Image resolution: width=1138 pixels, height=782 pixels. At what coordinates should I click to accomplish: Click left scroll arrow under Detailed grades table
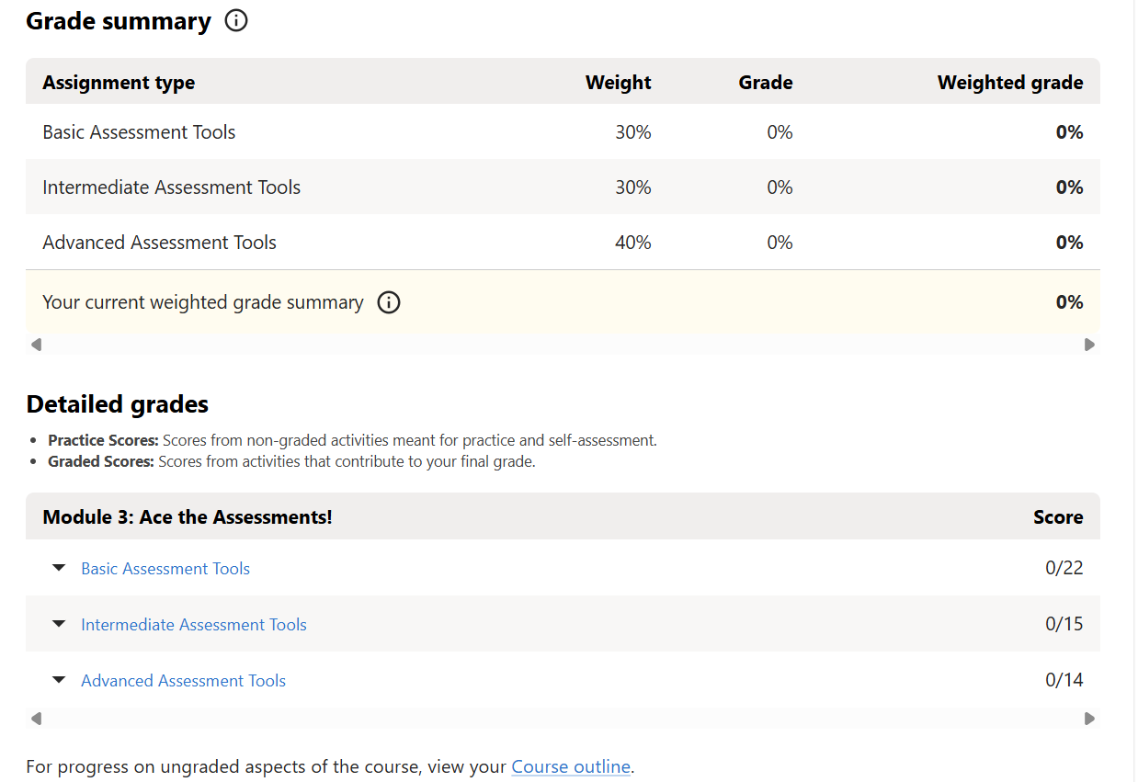36,719
